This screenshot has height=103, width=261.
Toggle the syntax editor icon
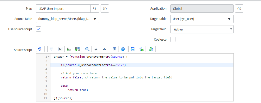pos(40,49)
